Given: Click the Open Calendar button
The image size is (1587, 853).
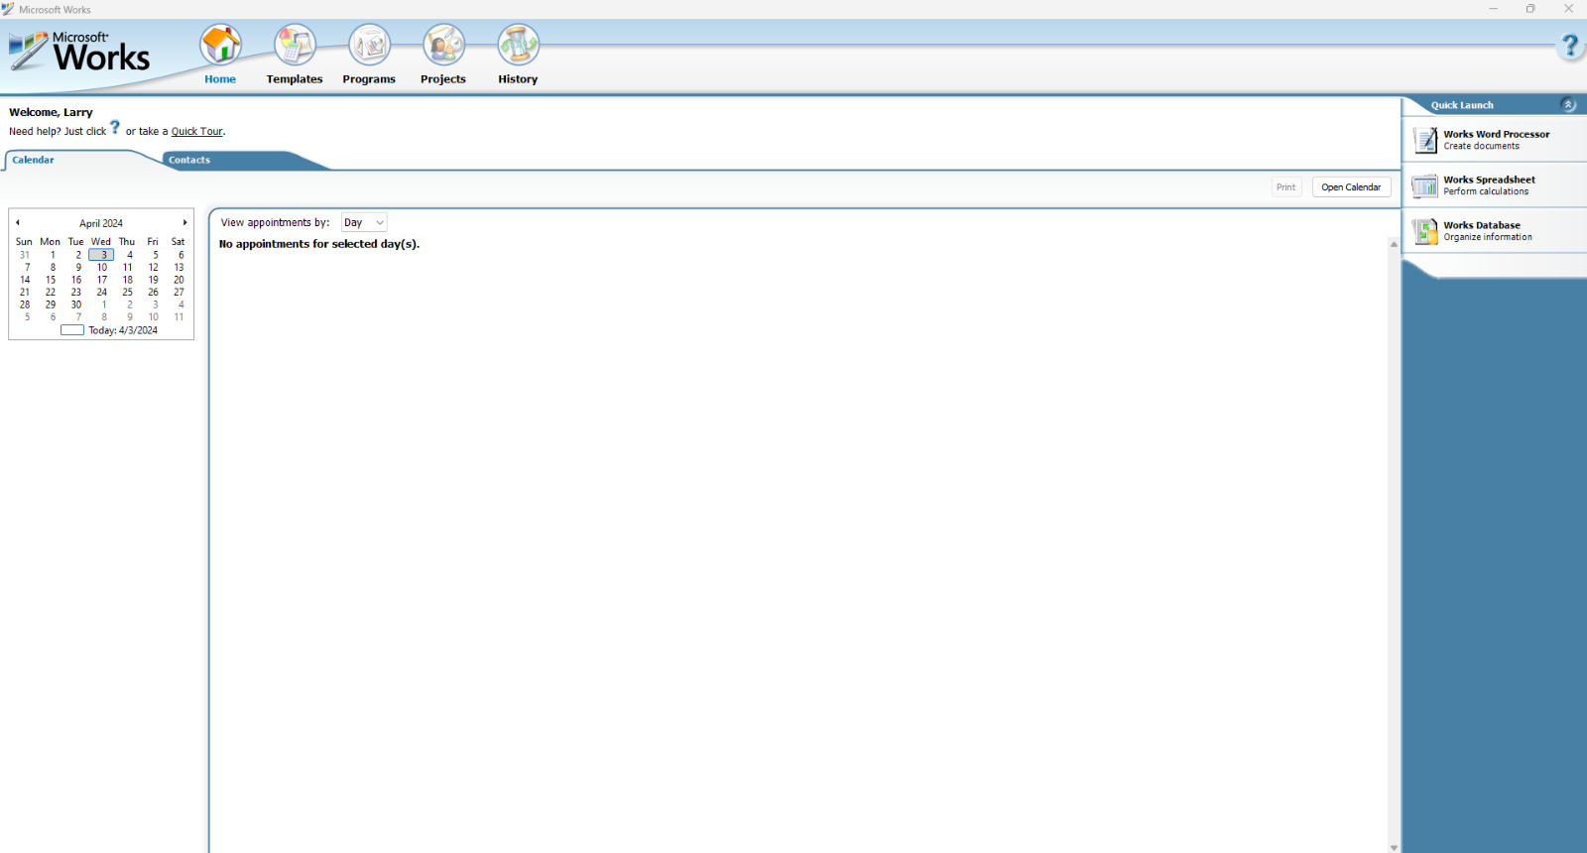Looking at the screenshot, I should 1351,187.
